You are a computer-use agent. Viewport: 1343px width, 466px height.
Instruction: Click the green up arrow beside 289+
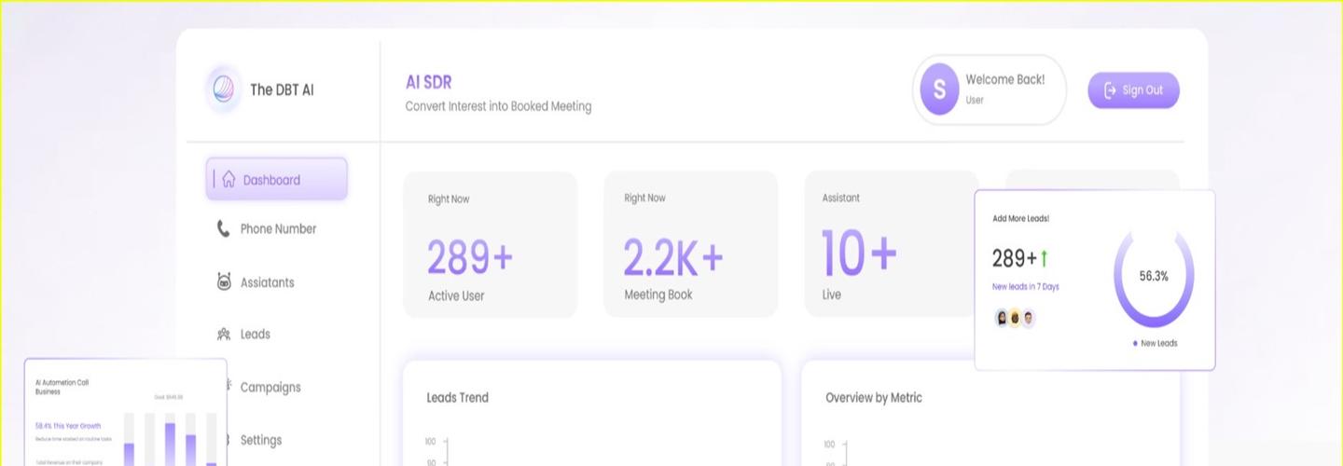click(x=1045, y=258)
